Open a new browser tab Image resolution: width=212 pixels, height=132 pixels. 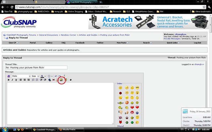(101, 2)
